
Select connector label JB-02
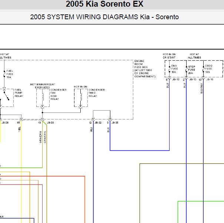[98, 123]
